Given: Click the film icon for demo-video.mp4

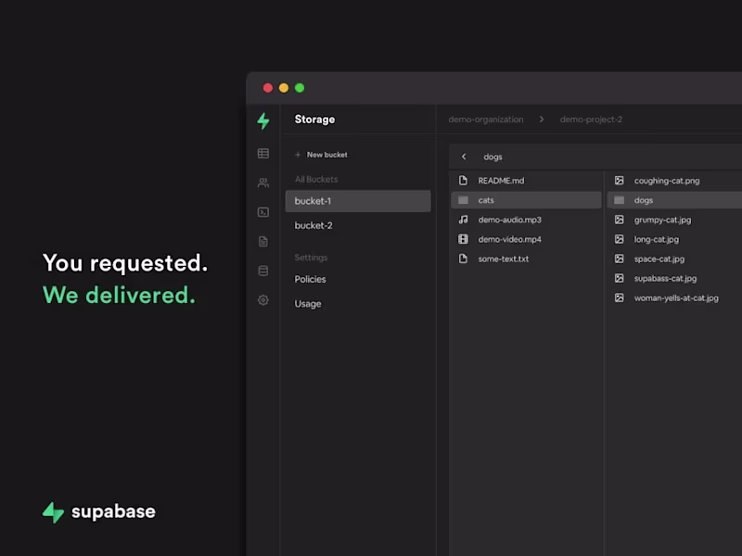Looking at the screenshot, I should click(463, 239).
